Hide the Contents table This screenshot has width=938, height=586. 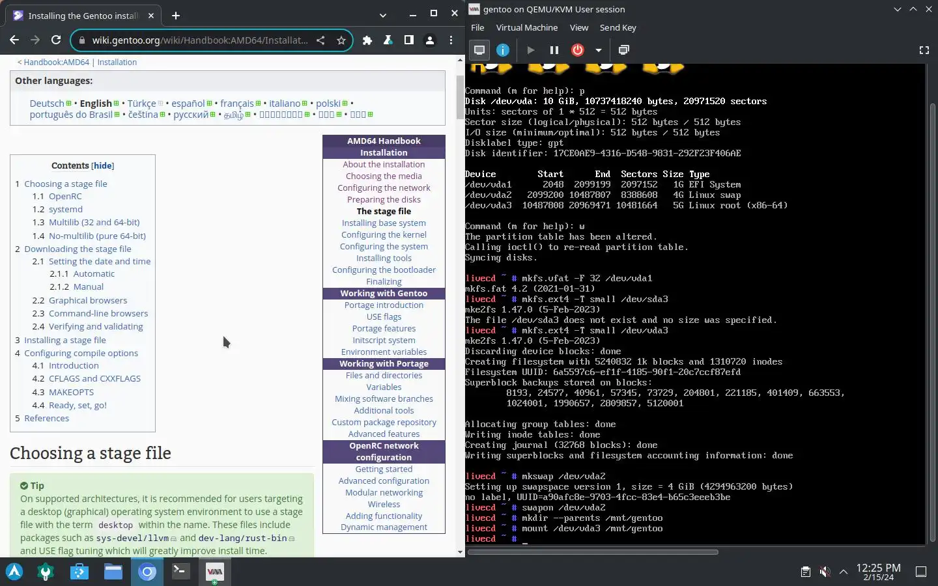click(x=103, y=165)
